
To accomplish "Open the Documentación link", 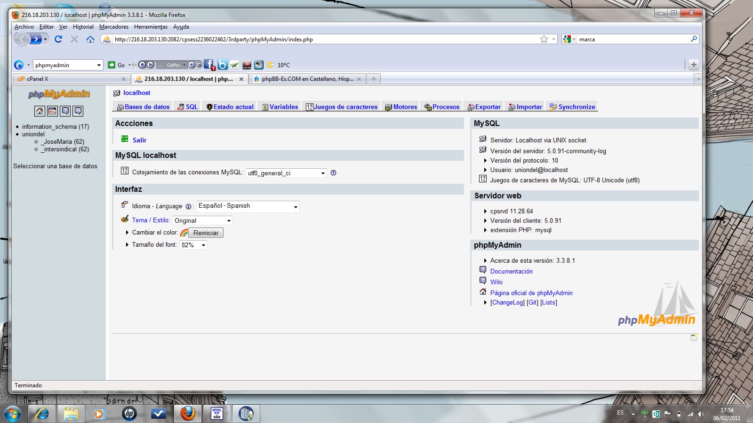I will click(x=512, y=271).
